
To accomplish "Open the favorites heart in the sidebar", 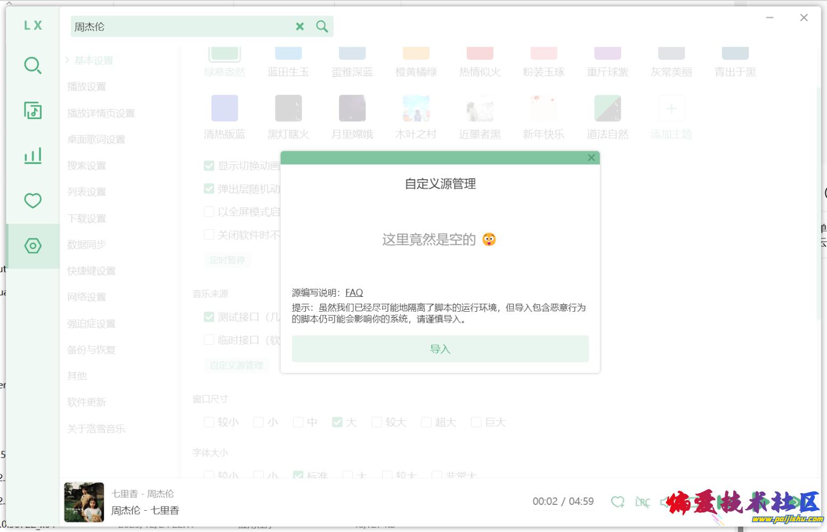I will point(33,201).
